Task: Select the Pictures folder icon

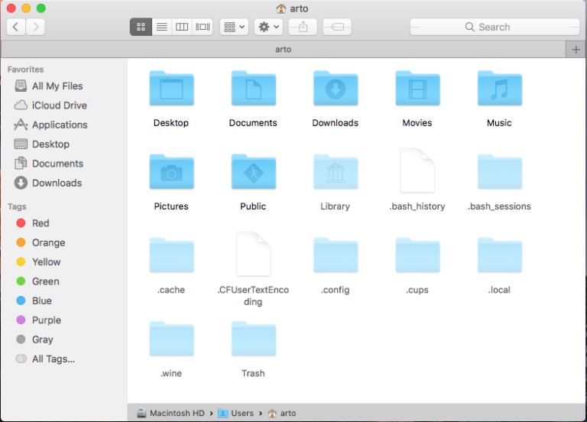Action: 171,172
